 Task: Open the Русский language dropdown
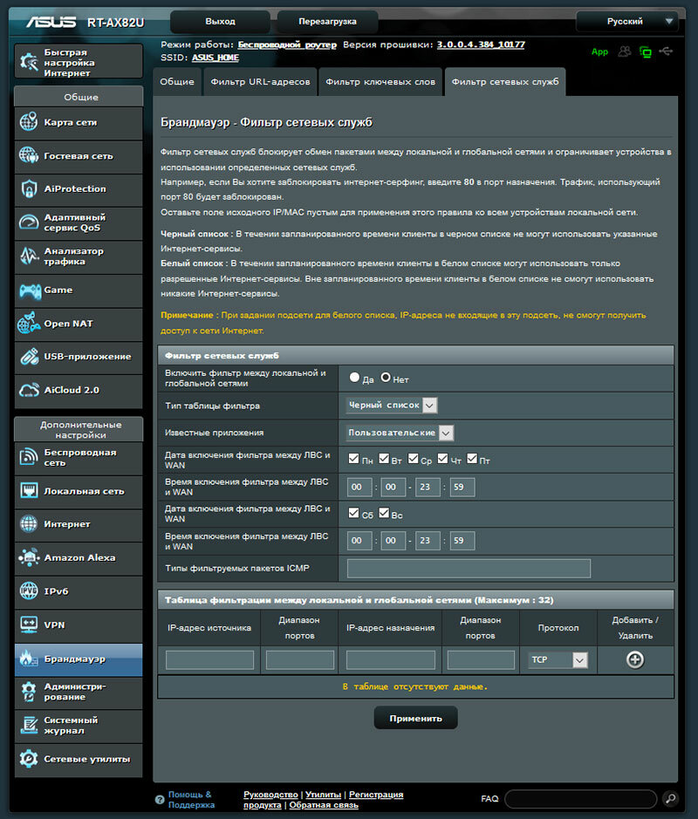pos(626,22)
